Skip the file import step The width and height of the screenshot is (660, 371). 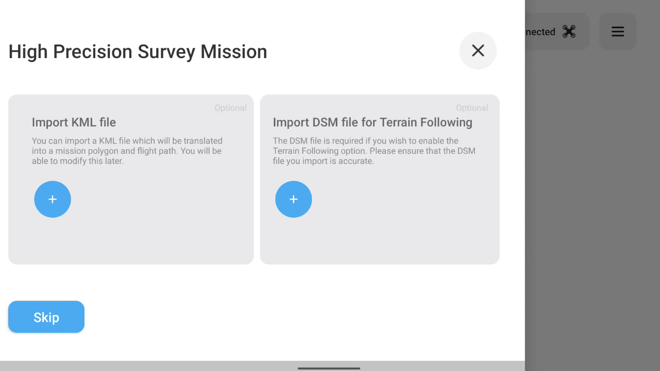point(46,317)
